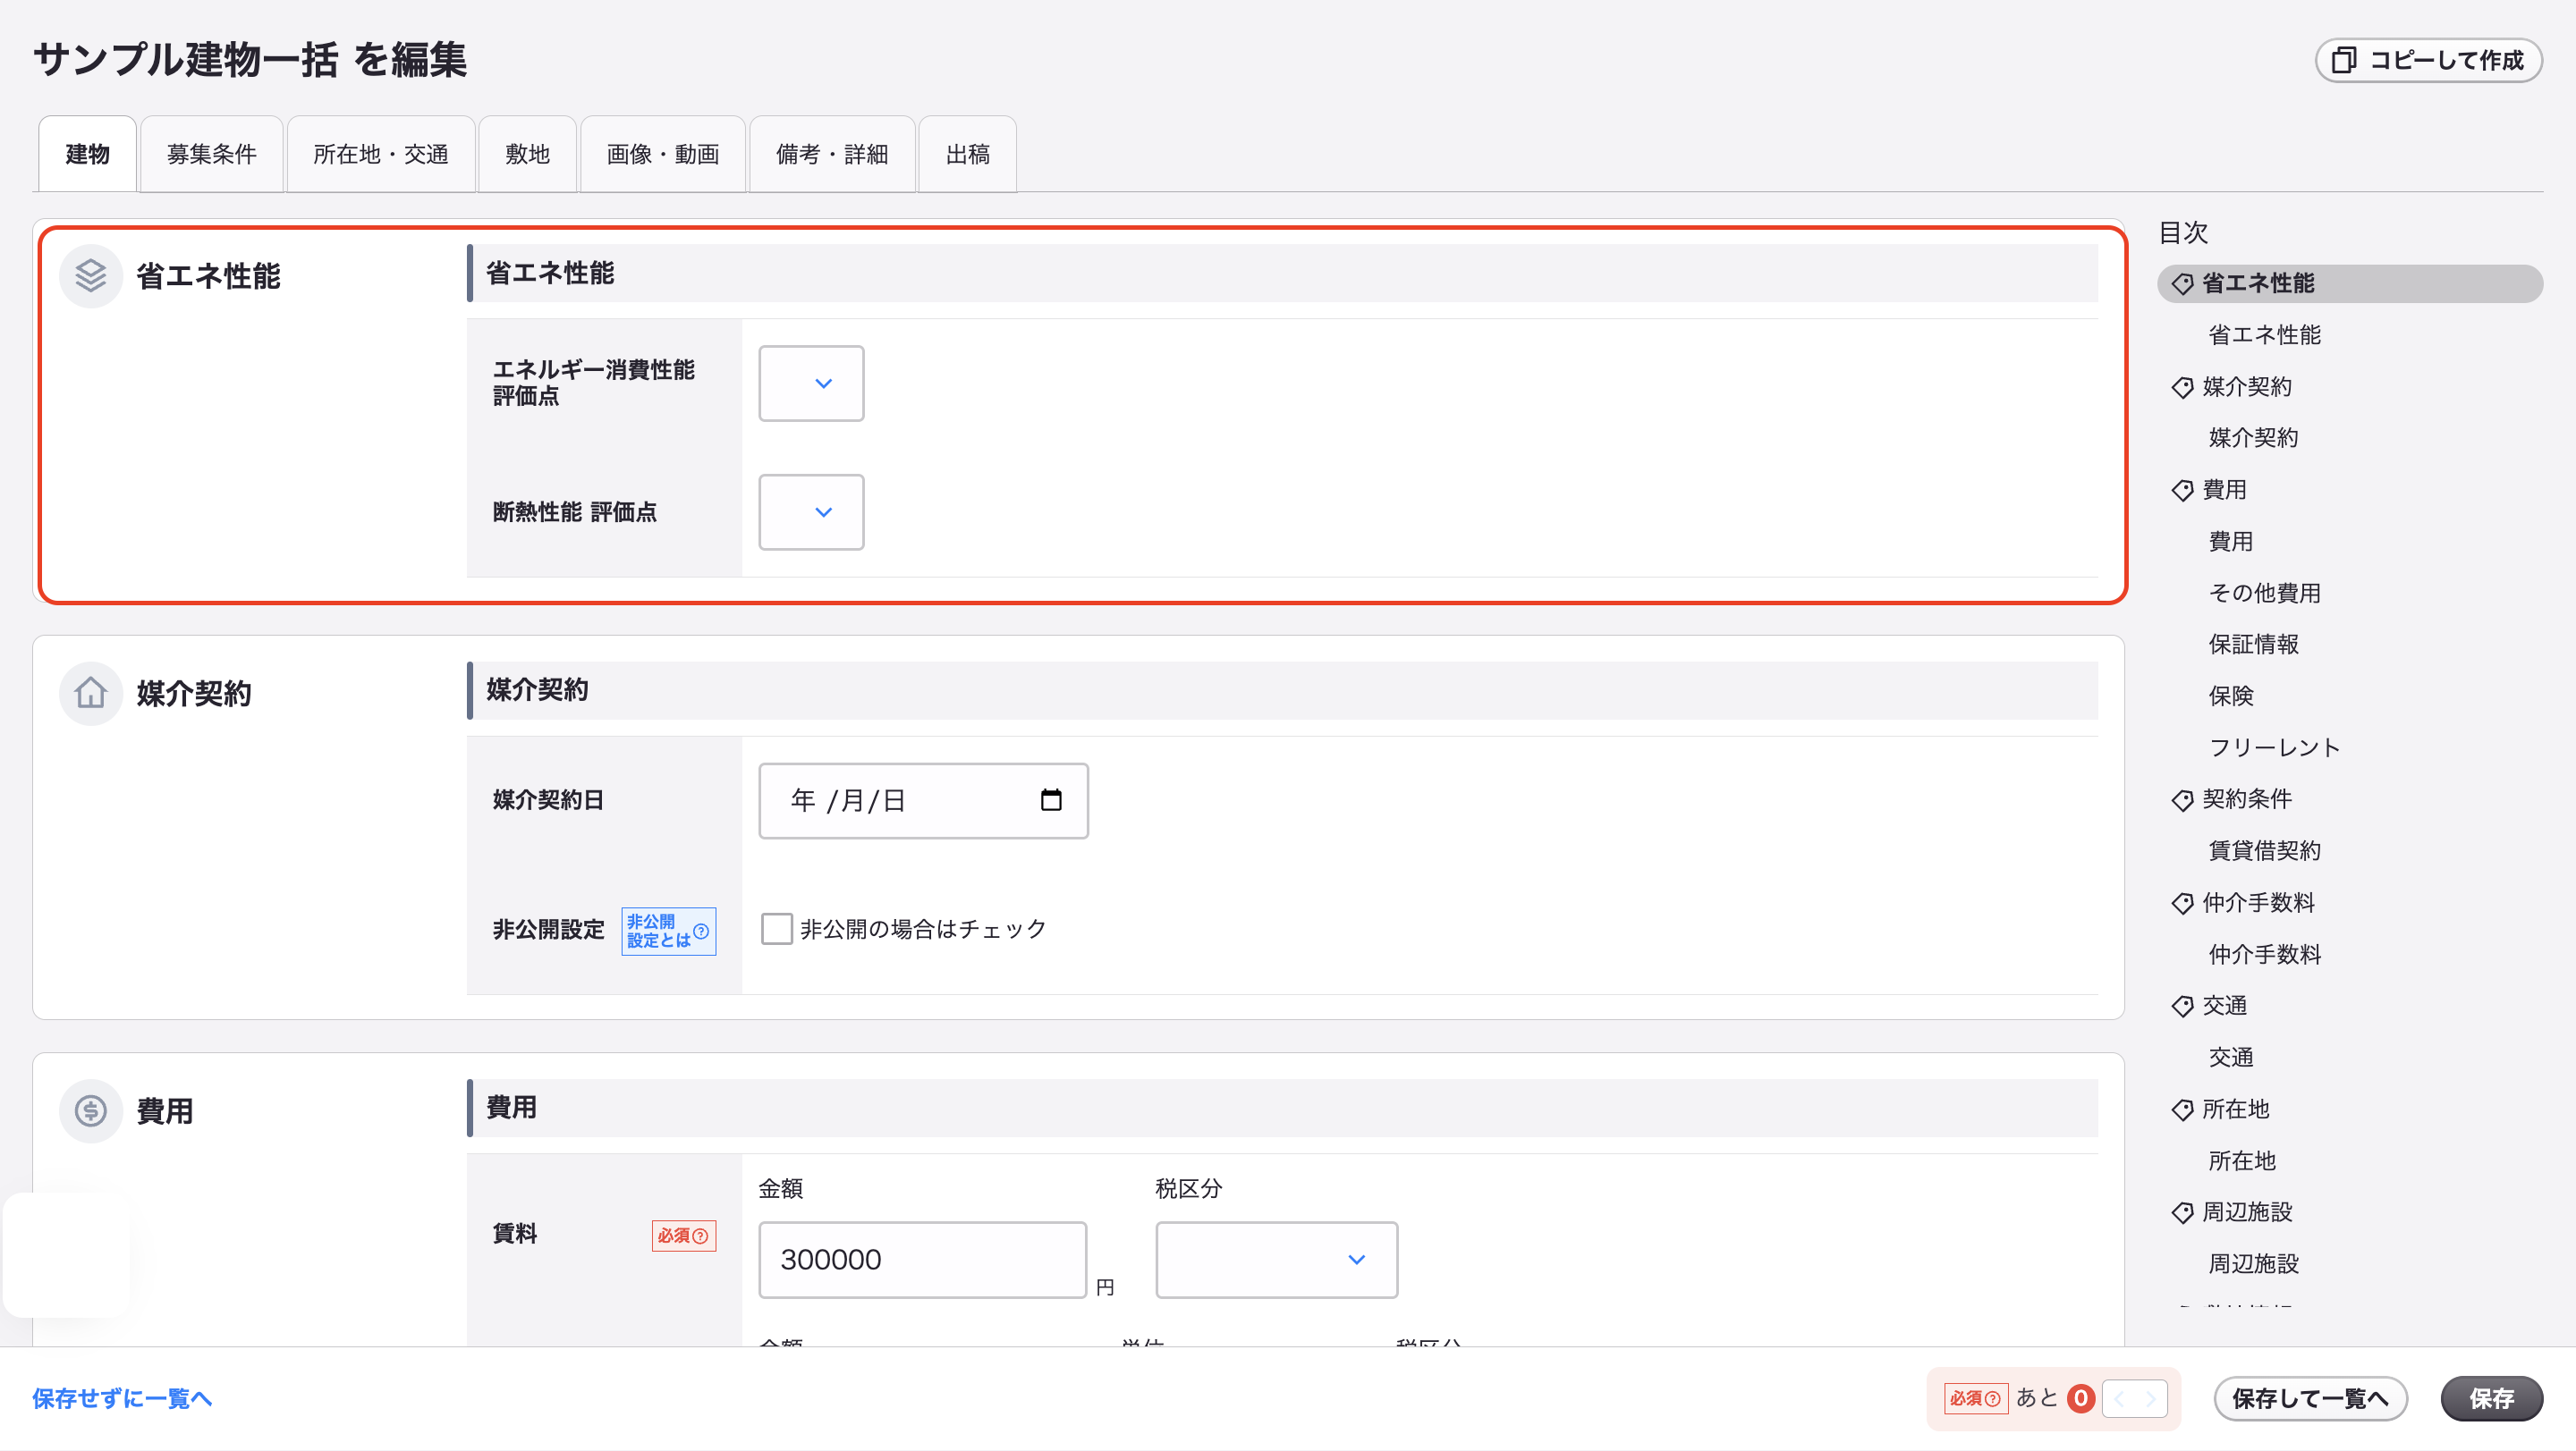
Task: Jump to 費用 sub-item in 目次
Action: click(x=2231, y=542)
